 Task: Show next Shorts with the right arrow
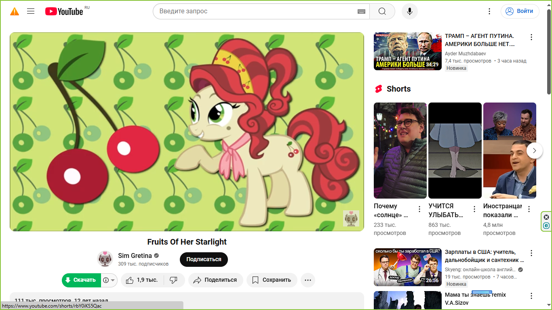535,151
